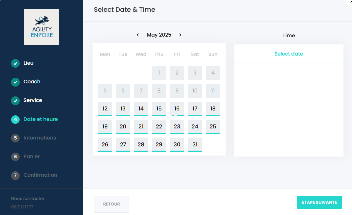The height and width of the screenshot is (215, 352).
Task: Click the step 7 number badge
Action: pos(15,175)
